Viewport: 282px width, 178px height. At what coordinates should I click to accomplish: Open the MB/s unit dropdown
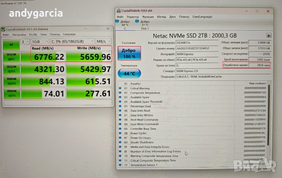click(x=104, y=41)
